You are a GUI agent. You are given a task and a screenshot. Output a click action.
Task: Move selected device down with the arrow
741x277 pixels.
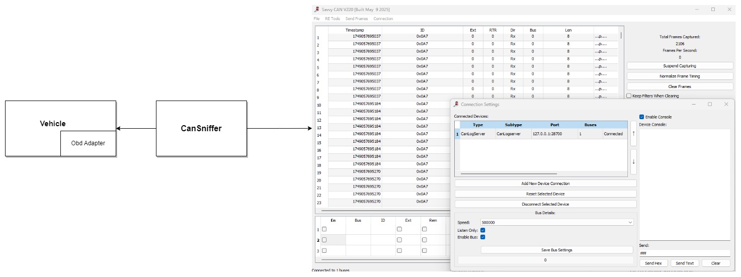(633, 161)
